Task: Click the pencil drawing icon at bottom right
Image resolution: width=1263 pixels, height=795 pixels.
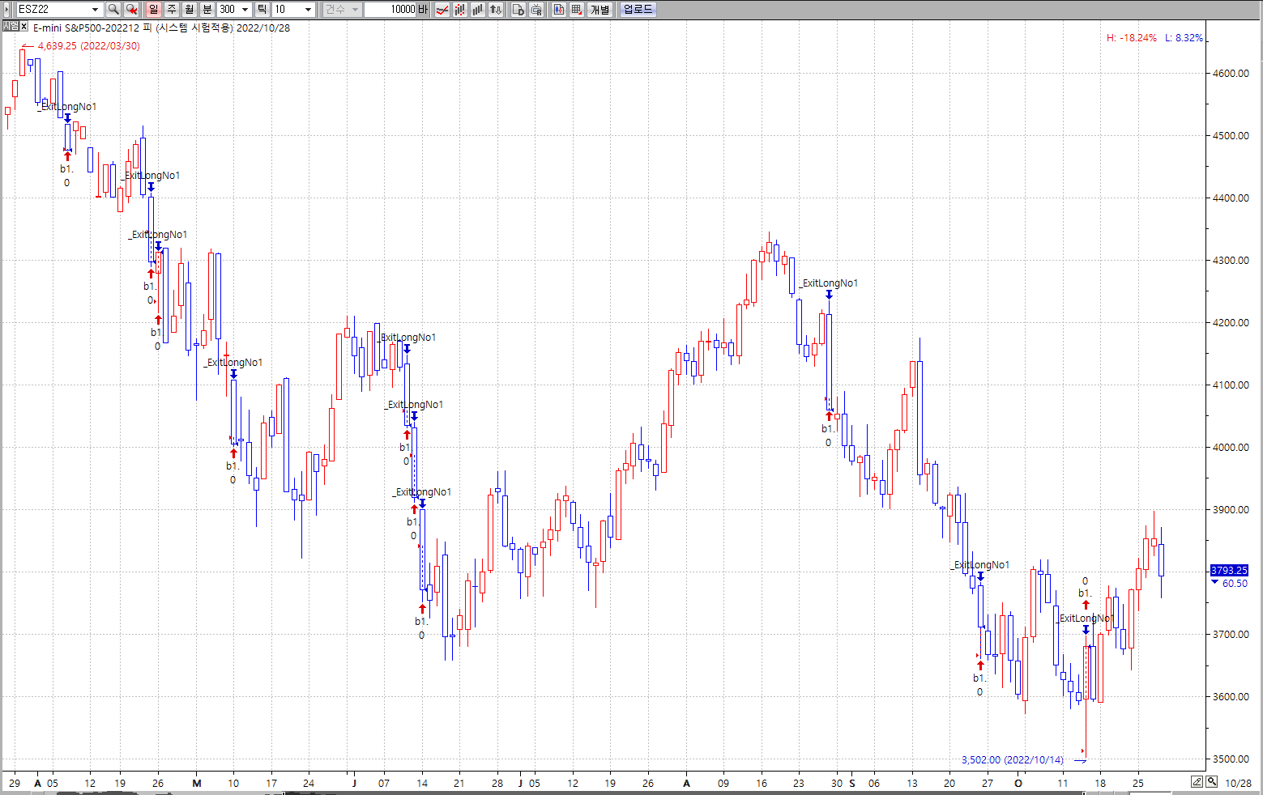Action: pos(1197,782)
